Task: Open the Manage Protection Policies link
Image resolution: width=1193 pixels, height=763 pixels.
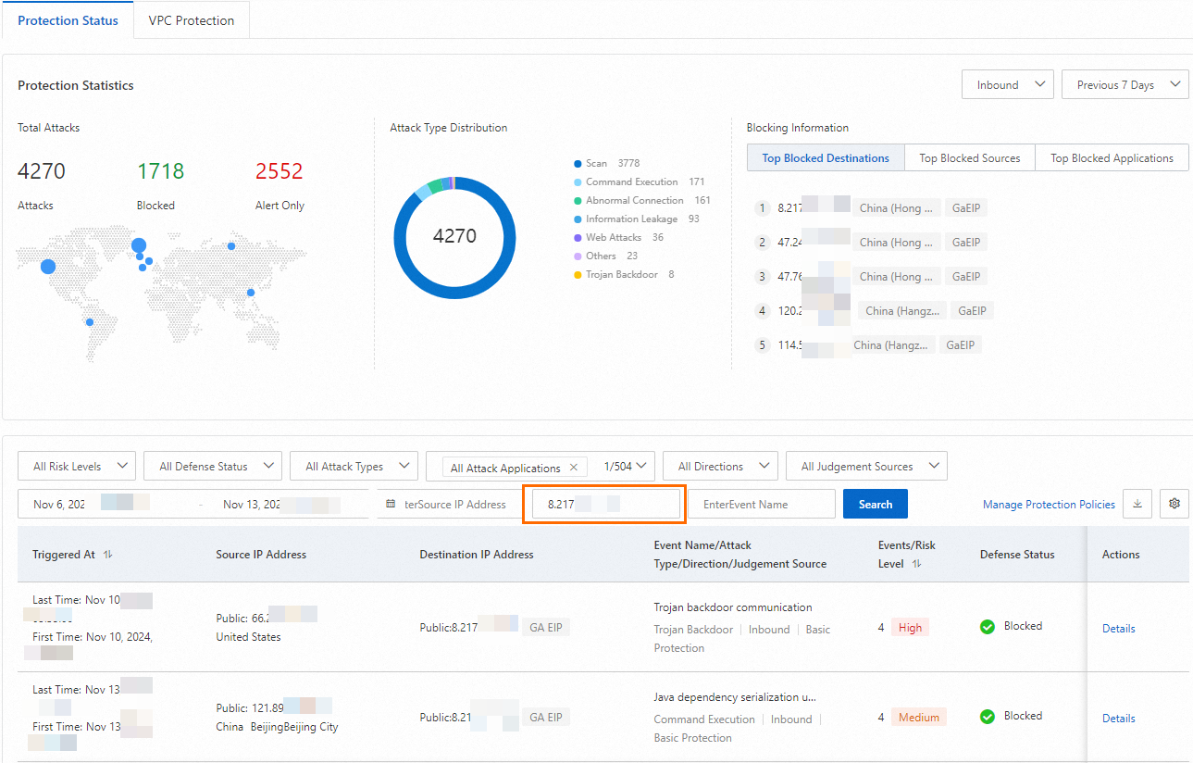Action: [x=1049, y=505]
